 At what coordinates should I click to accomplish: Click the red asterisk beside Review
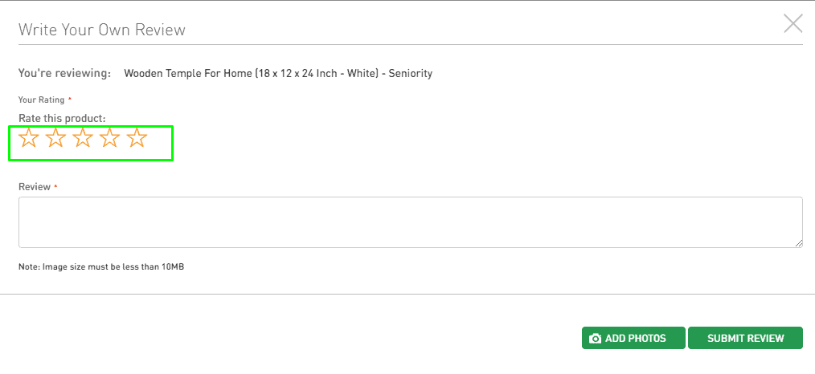coord(55,185)
